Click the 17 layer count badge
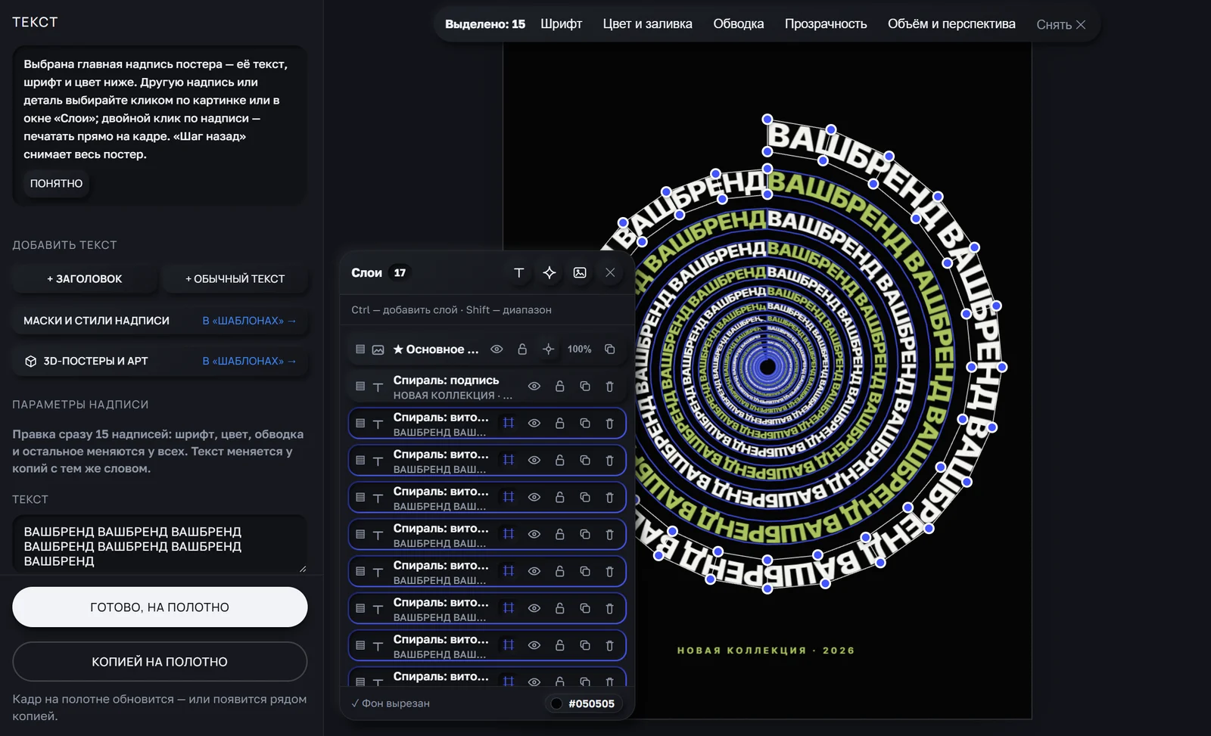 400,273
